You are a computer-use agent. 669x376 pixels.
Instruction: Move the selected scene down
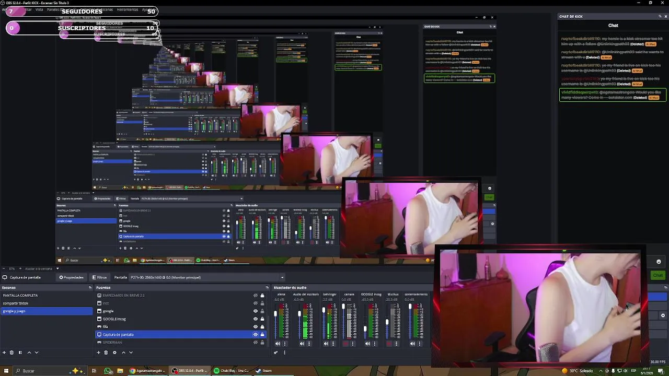[37, 352]
